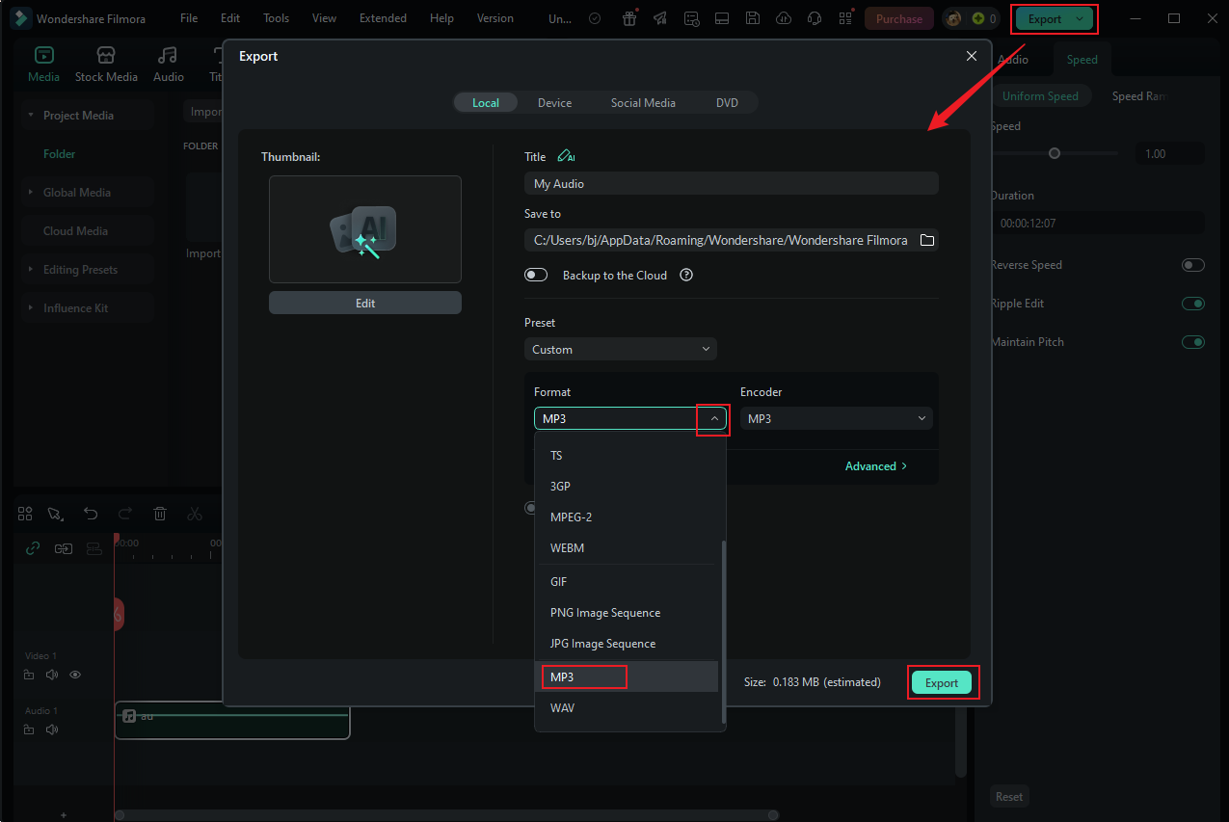Click the magnetic track icon in timeline

tap(94, 548)
